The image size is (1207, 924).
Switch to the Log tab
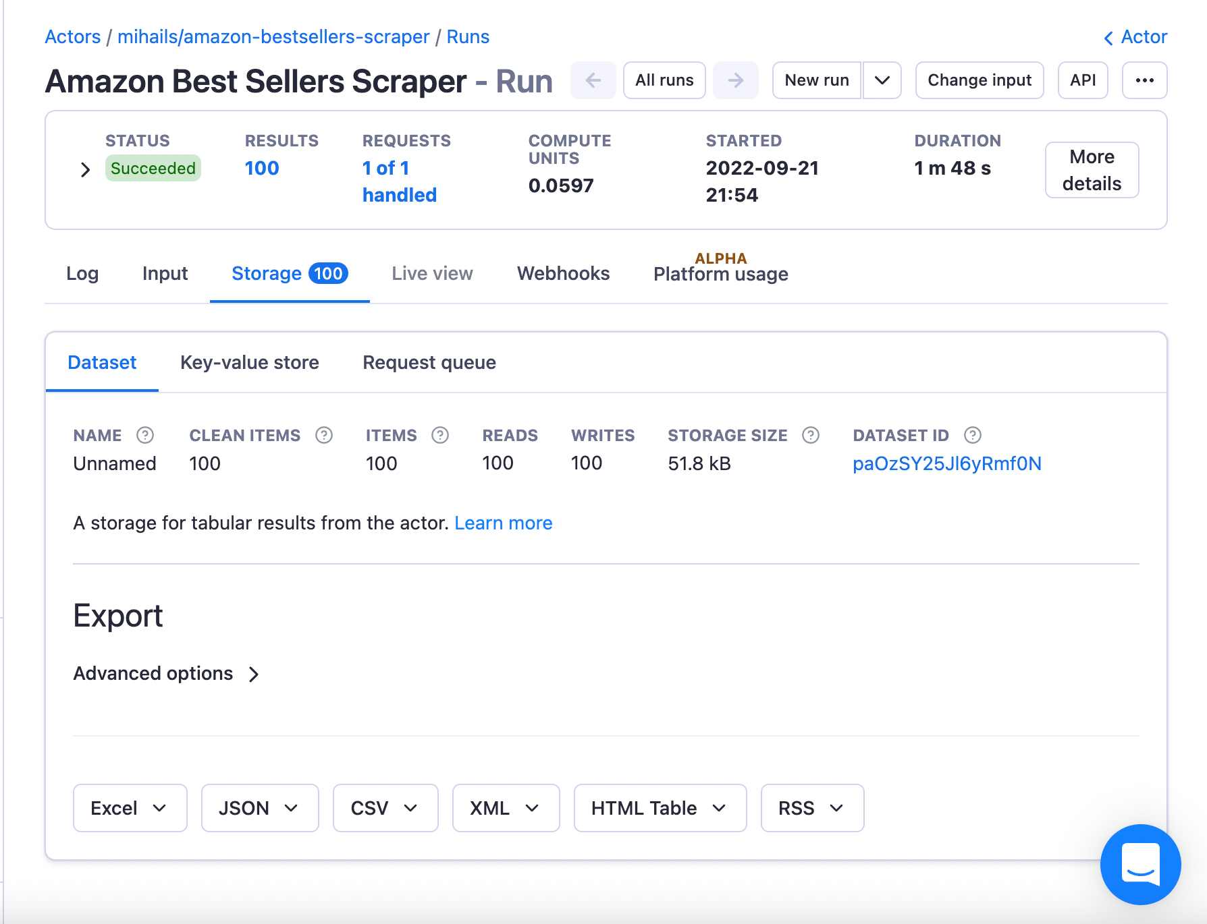coord(82,274)
